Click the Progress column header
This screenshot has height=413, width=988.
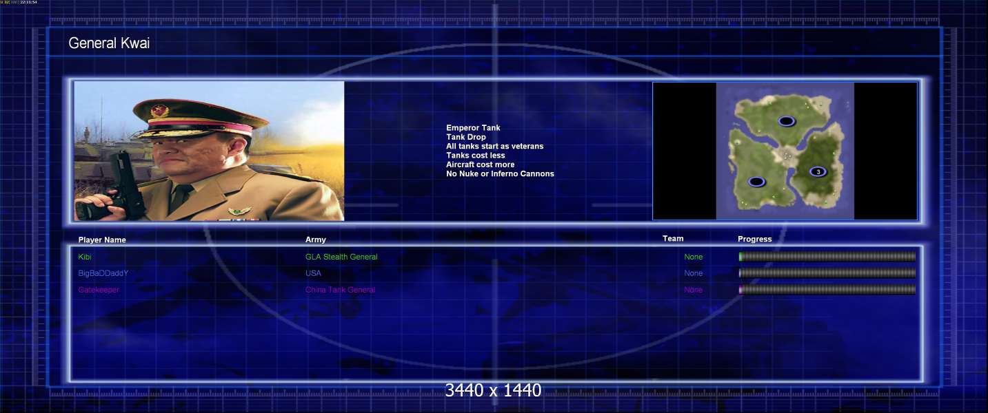coord(755,240)
